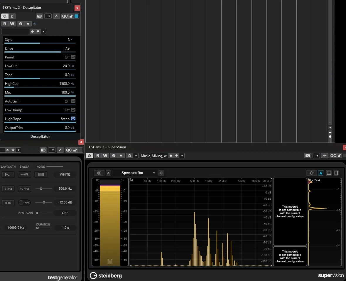The height and width of the screenshot is (281, 346).
Task: Set gain to 0 dB preset
Action: coord(8,203)
